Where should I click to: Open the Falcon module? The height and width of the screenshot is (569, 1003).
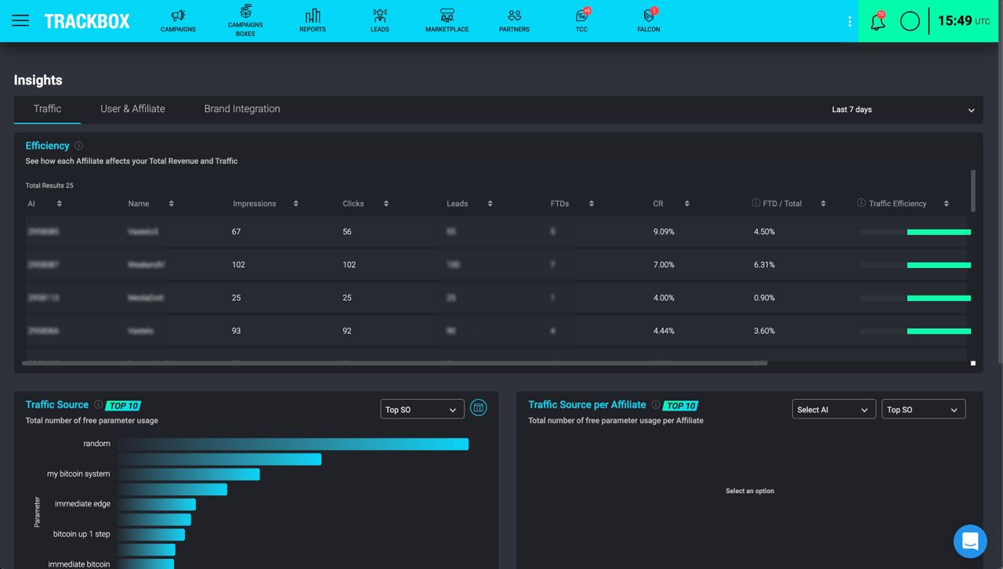(x=648, y=21)
